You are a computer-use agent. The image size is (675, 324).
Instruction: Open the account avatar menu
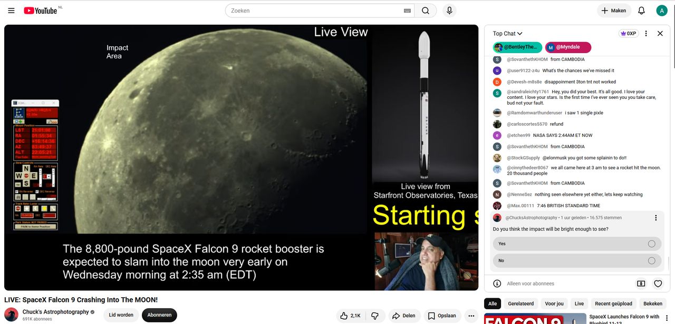(x=662, y=11)
